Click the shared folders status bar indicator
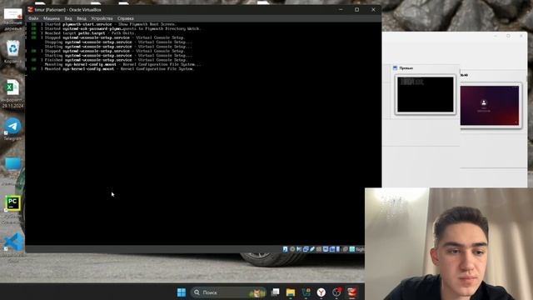 coord(319,249)
